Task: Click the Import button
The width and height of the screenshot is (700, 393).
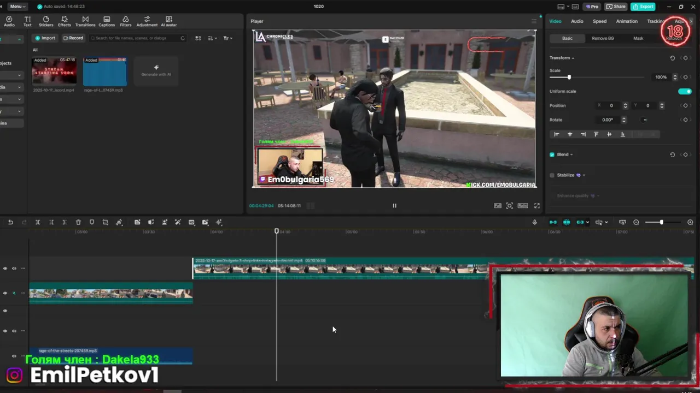Action: [x=45, y=38]
